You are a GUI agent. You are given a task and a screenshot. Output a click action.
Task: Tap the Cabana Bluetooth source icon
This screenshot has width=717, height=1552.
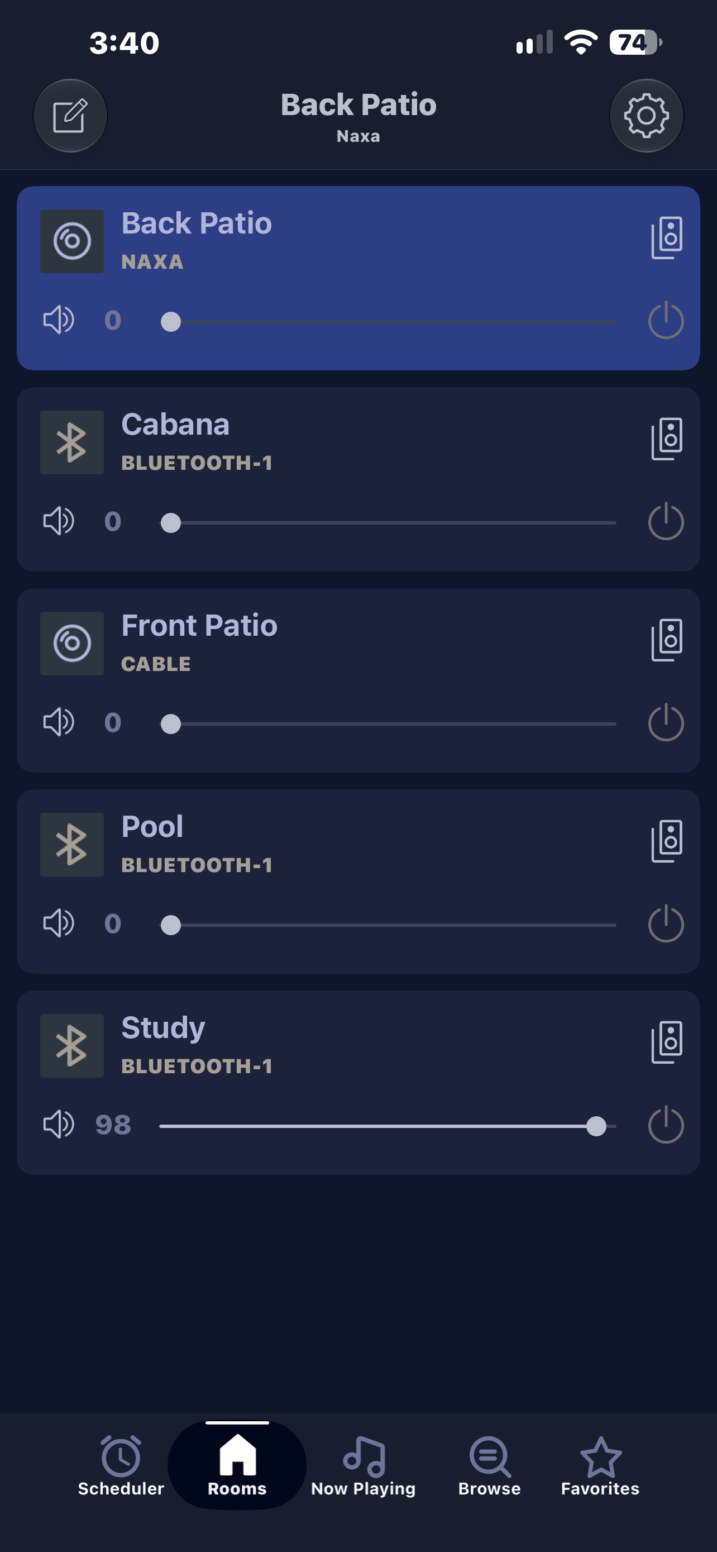pos(71,442)
